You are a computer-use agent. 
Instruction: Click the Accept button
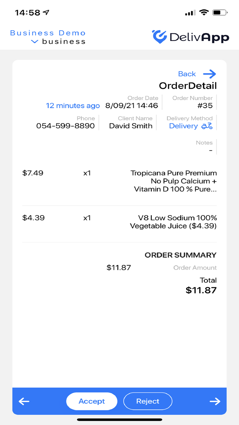92,401
